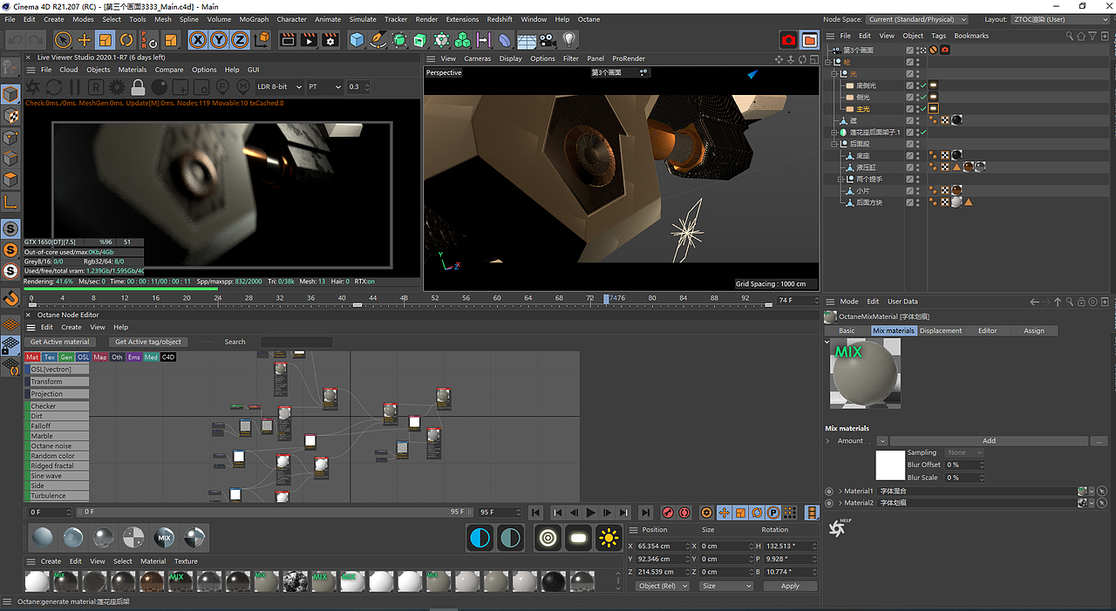Toggle layer box of 液压缸
Viewport: 1116px width, 611px height.
pos(909,167)
